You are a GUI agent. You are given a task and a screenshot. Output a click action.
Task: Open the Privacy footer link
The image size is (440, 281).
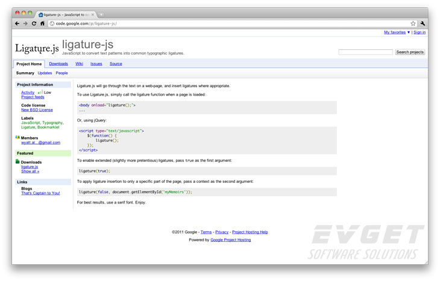tap(222, 232)
